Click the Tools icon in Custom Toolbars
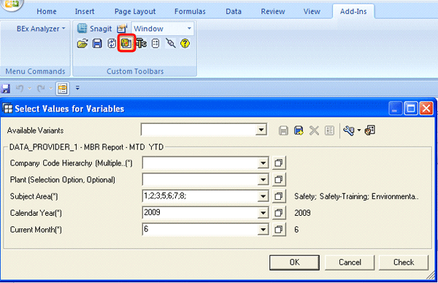 pos(141,44)
